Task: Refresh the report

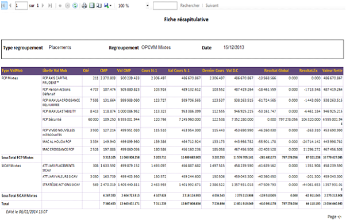Action: tap(75, 6)
